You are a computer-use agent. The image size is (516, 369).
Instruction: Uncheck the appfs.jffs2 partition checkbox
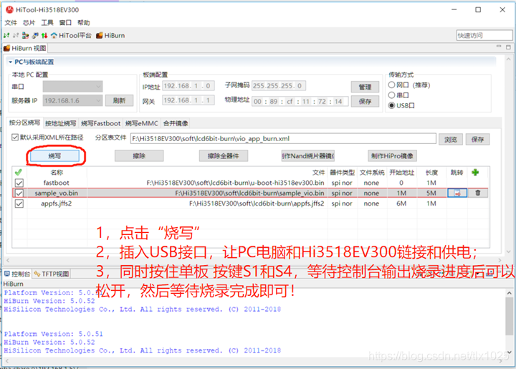[x=19, y=203]
